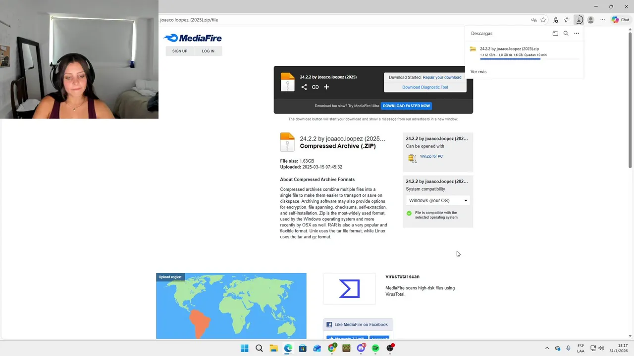Image resolution: width=634 pixels, height=356 pixels.
Task: Click 'About Compressed Archive Formats' heading
Action: [317, 179]
